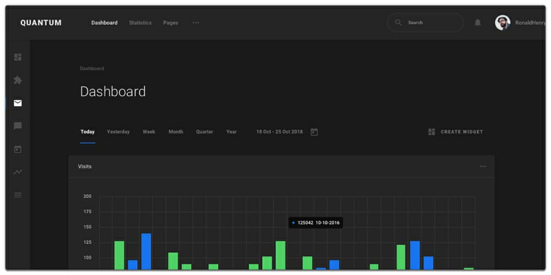Viewport: 551px width, 275px height.
Task: Expand the top navigation more menu dots
Action: tap(196, 23)
